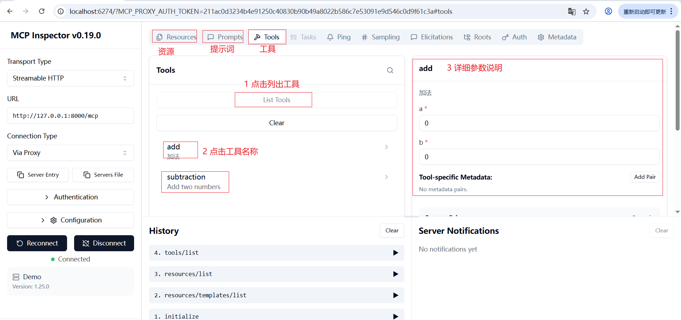This screenshot has width=681, height=320.
Task: Open the Connection Type dropdown
Action: tap(71, 153)
